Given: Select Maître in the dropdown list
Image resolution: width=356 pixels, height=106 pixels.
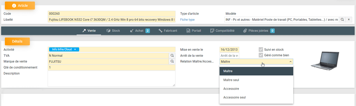Looking at the screenshot, I should coord(256,71).
